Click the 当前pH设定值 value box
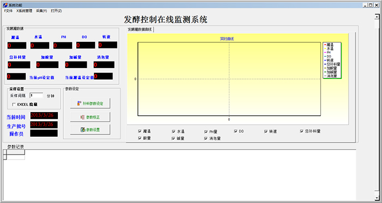This screenshot has width=382, height=203. (16, 77)
